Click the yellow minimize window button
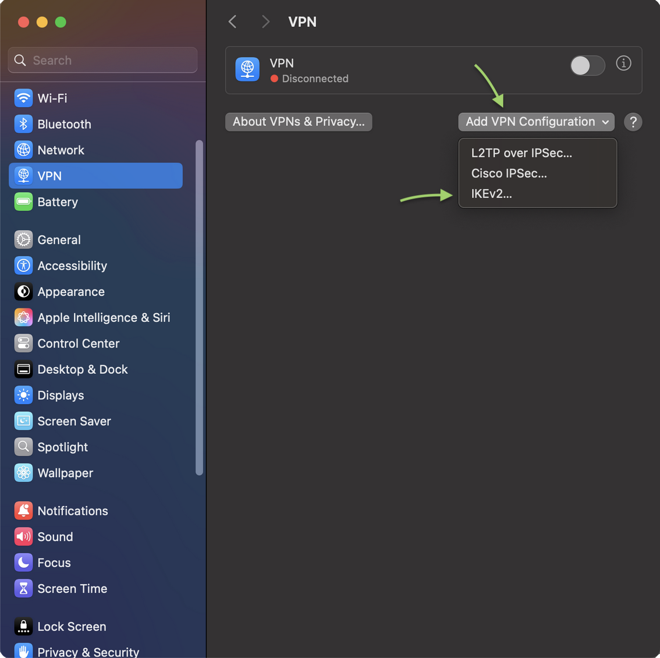Viewport: 660px width, 658px height. click(42, 22)
